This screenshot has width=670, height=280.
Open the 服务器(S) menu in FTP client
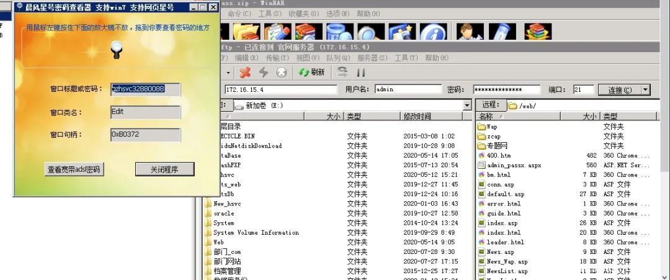coord(372,58)
